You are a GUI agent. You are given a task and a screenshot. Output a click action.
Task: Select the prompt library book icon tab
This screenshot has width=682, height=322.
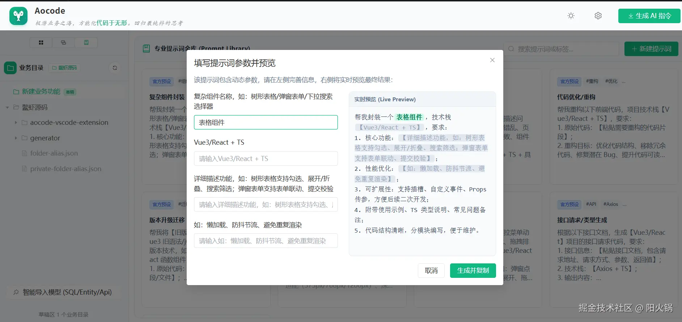pos(86,43)
